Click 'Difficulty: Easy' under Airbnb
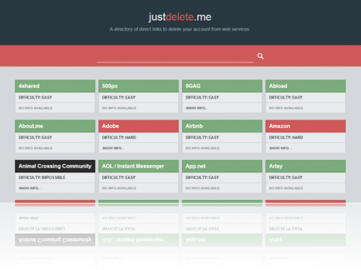 (x=202, y=137)
